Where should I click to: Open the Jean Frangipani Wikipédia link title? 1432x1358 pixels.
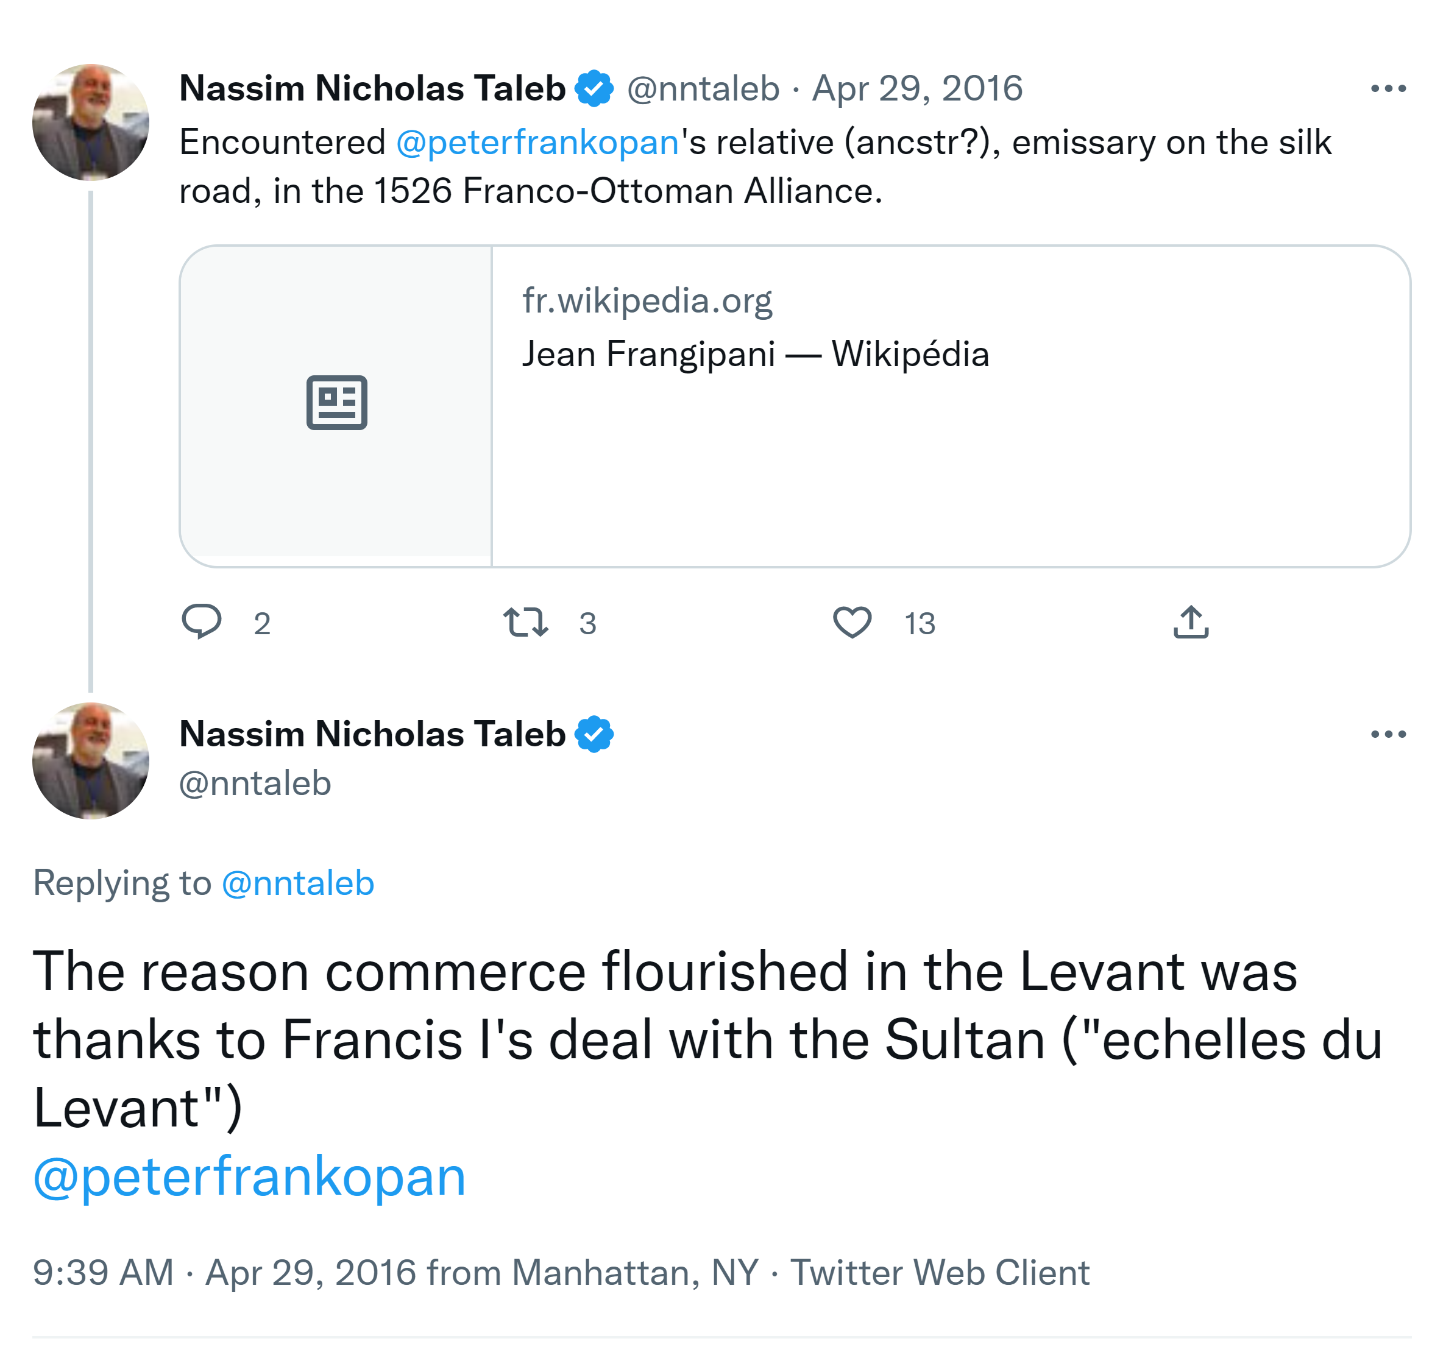755,354
